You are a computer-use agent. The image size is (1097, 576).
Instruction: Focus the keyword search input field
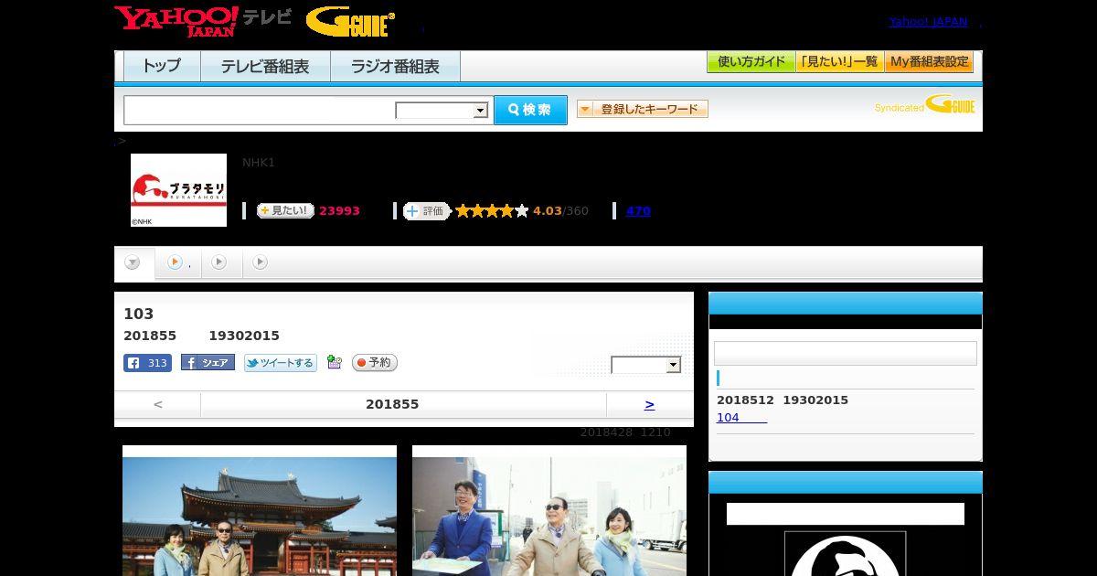tap(260, 110)
